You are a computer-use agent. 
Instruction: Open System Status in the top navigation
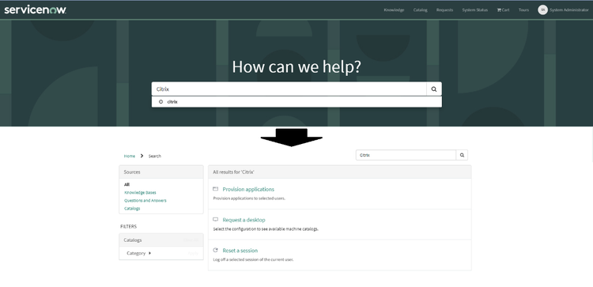point(475,9)
